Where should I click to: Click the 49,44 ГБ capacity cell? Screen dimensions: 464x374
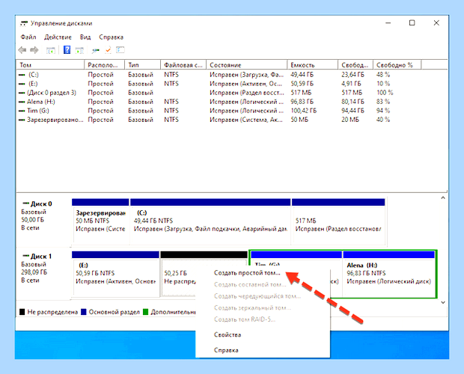click(302, 75)
